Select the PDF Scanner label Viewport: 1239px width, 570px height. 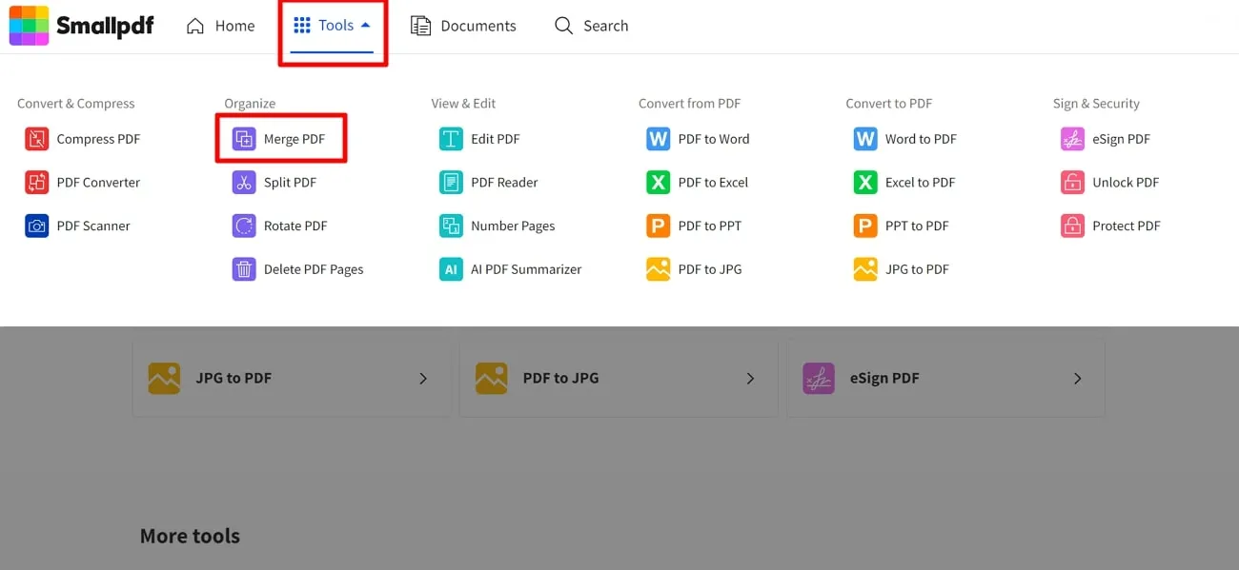[93, 226]
